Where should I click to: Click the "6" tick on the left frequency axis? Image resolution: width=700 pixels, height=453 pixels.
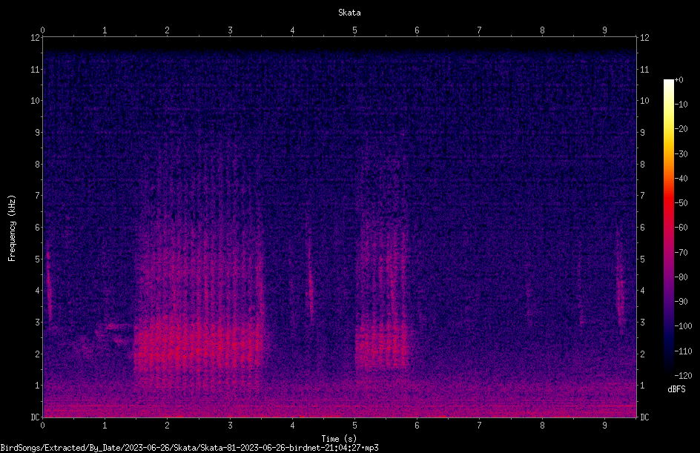pyautogui.click(x=38, y=228)
